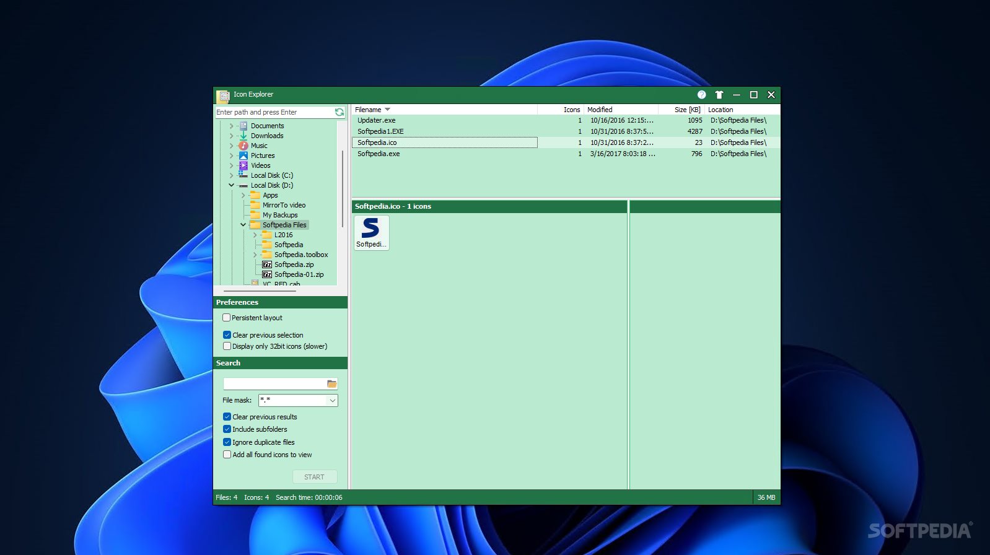Viewport: 990px width, 555px height.
Task: Click the refresh icon beside the path field
Action: click(x=339, y=112)
